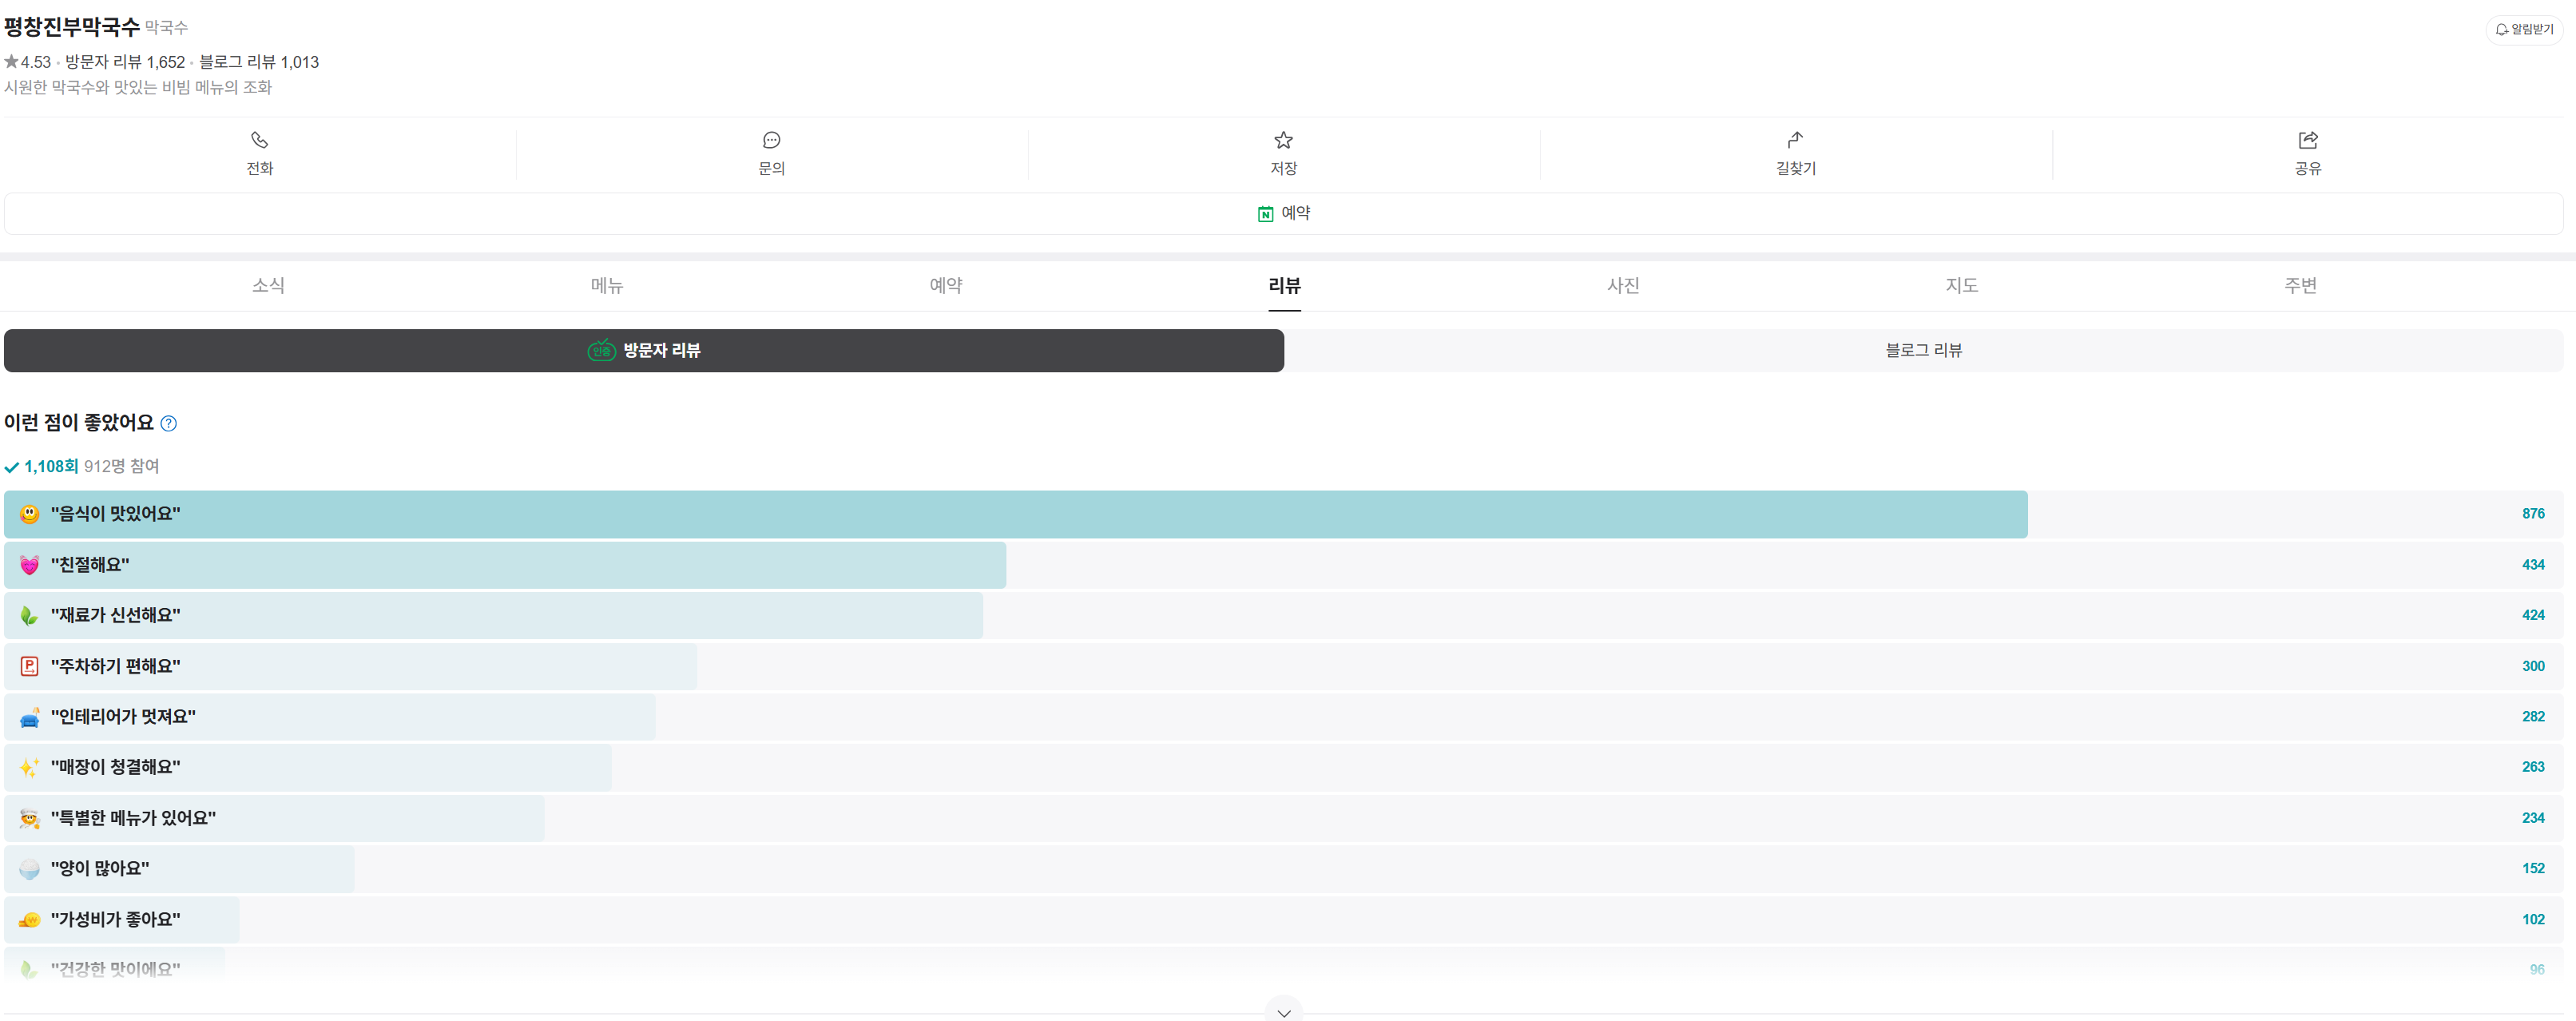Click the green calendar reservation icon
Screen dimensions: 2576x1021
(x=1265, y=214)
